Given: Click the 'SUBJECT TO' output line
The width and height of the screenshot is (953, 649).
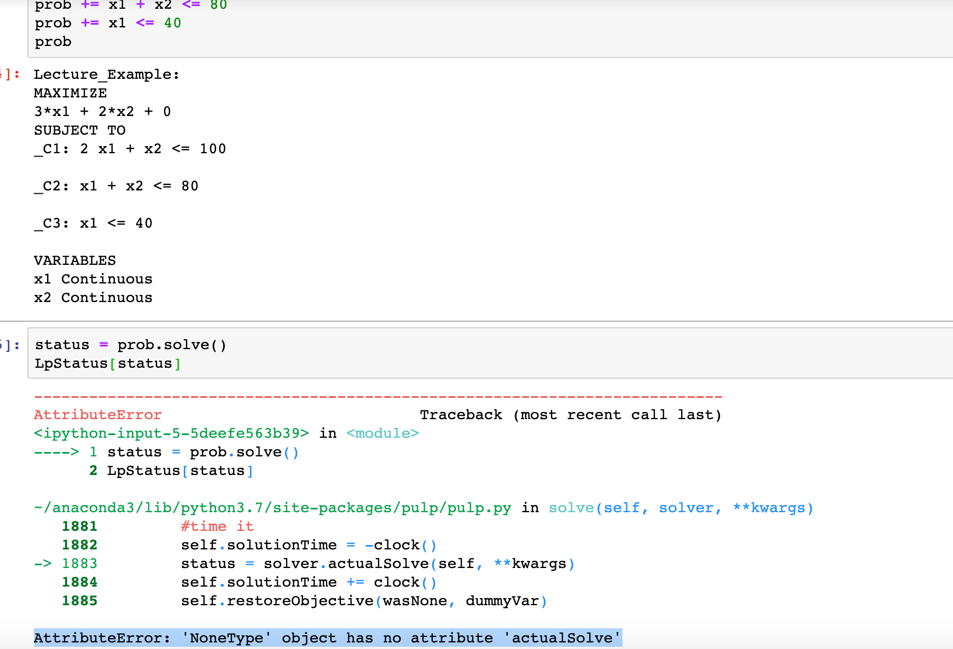Looking at the screenshot, I should pyautogui.click(x=79, y=130).
